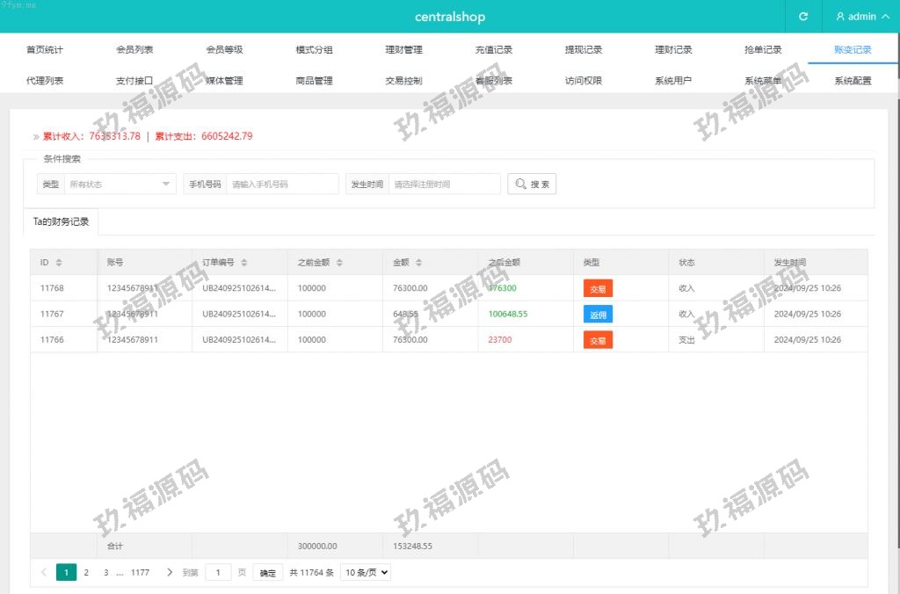Click the 确定 page jump button
900x594 pixels.
coord(268,573)
